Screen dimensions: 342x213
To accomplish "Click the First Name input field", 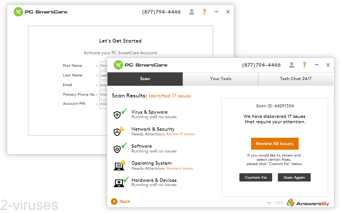I will pos(104,66).
